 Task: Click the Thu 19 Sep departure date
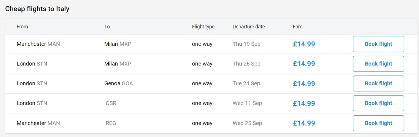pyautogui.click(x=246, y=44)
